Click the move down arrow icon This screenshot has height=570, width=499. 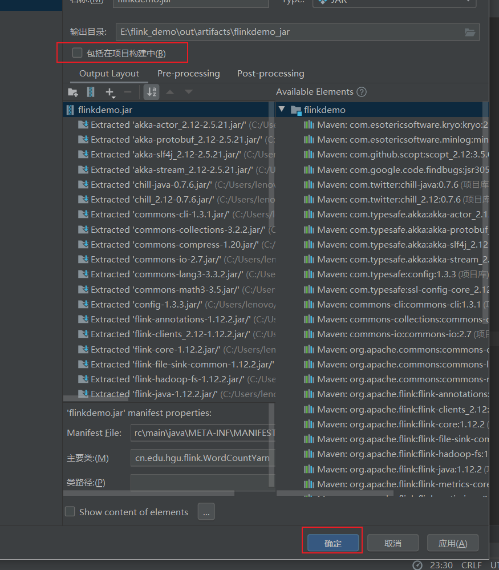pyautogui.click(x=188, y=92)
